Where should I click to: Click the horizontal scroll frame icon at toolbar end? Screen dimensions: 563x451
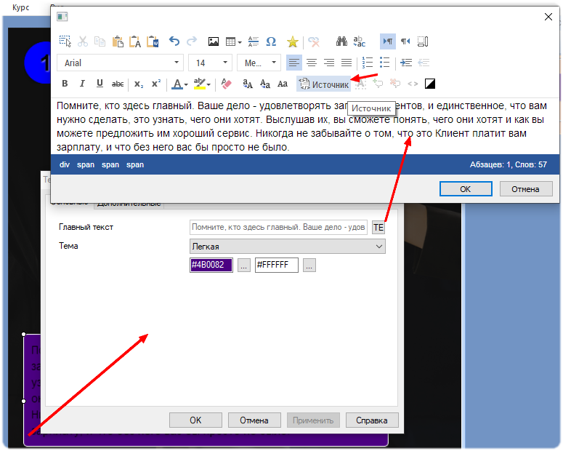coord(423,41)
